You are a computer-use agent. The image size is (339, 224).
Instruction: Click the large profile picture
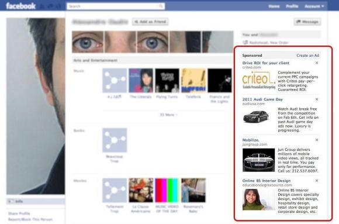(x=36, y=106)
